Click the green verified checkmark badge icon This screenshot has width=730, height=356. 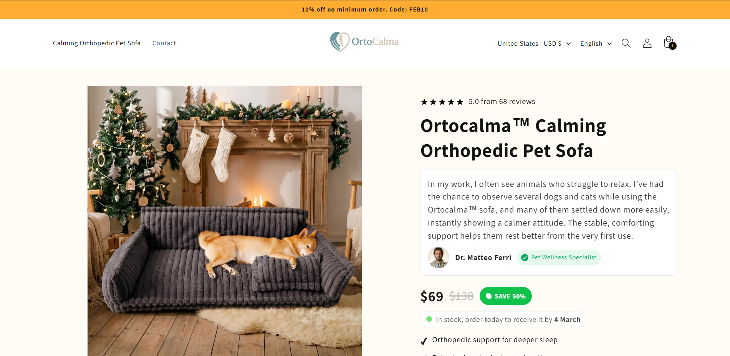click(525, 257)
